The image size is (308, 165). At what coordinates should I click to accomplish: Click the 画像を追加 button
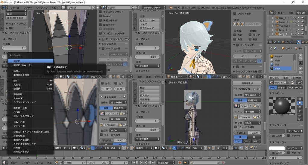point(247,83)
